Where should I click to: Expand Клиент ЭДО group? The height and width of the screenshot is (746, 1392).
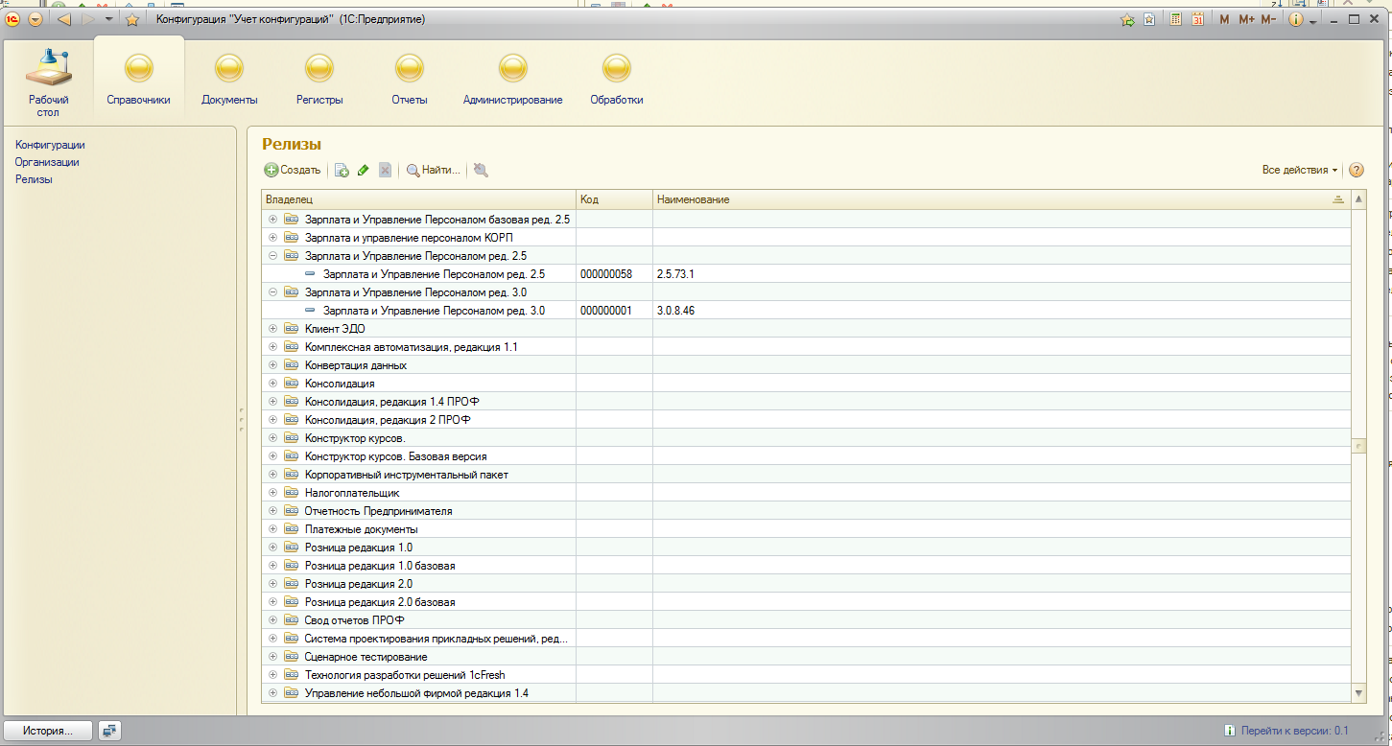click(272, 329)
